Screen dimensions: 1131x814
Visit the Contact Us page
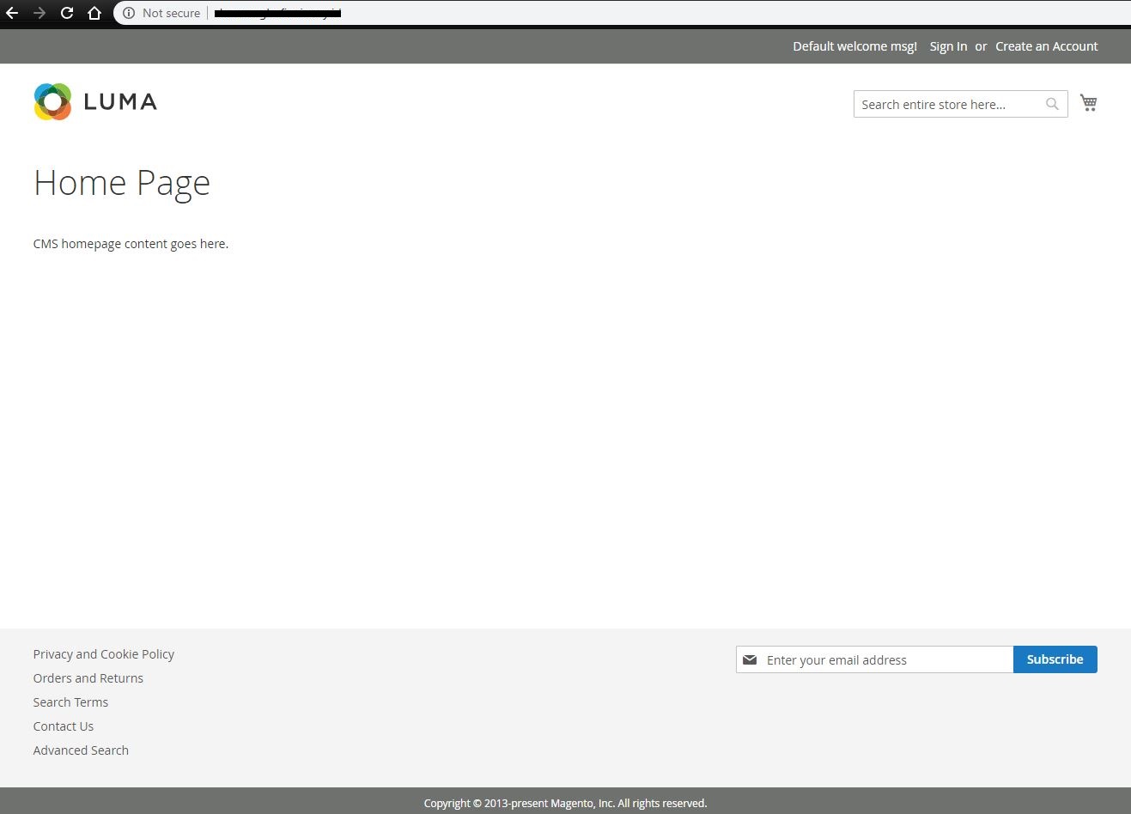(64, 726)
